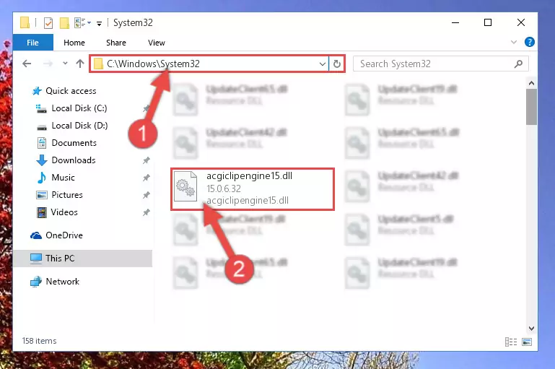
Task: Go up one folder level
Action: (80, 64)
